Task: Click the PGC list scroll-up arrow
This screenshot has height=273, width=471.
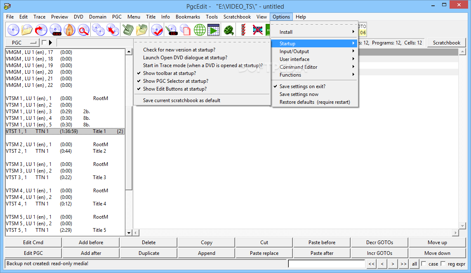Action: click(x=129, y=51)
